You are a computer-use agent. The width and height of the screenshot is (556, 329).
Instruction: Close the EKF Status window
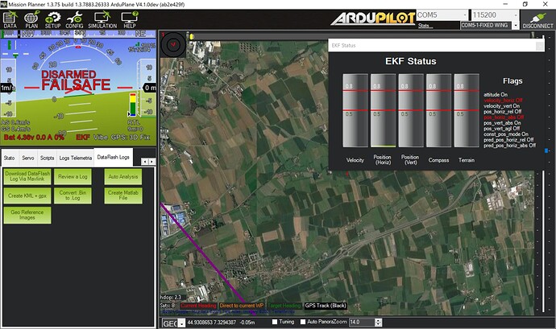[540, 46]
